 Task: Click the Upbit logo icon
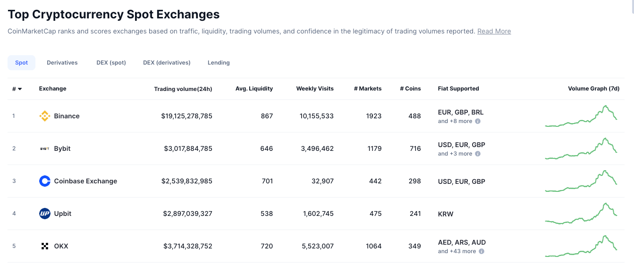point(45,214)
